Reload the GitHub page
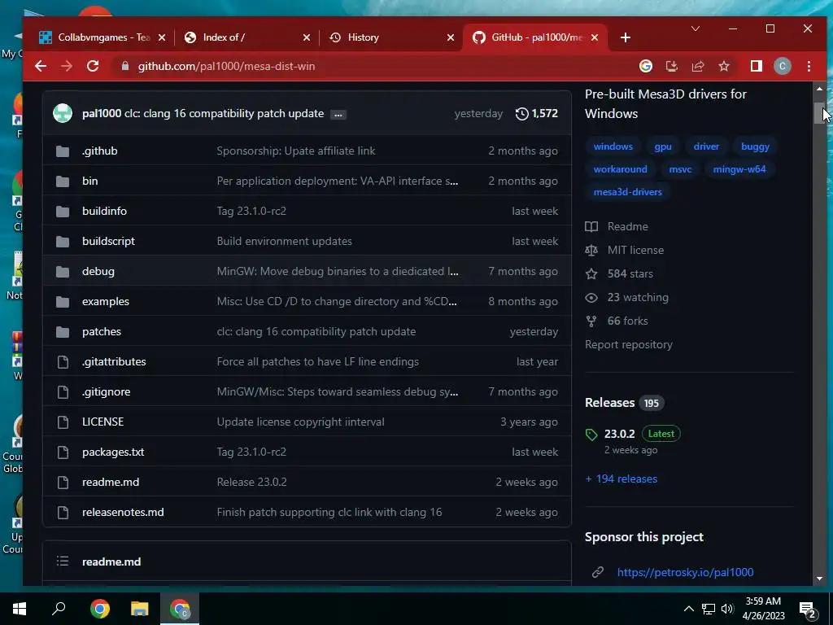833x625 pixels. [93, 66]
